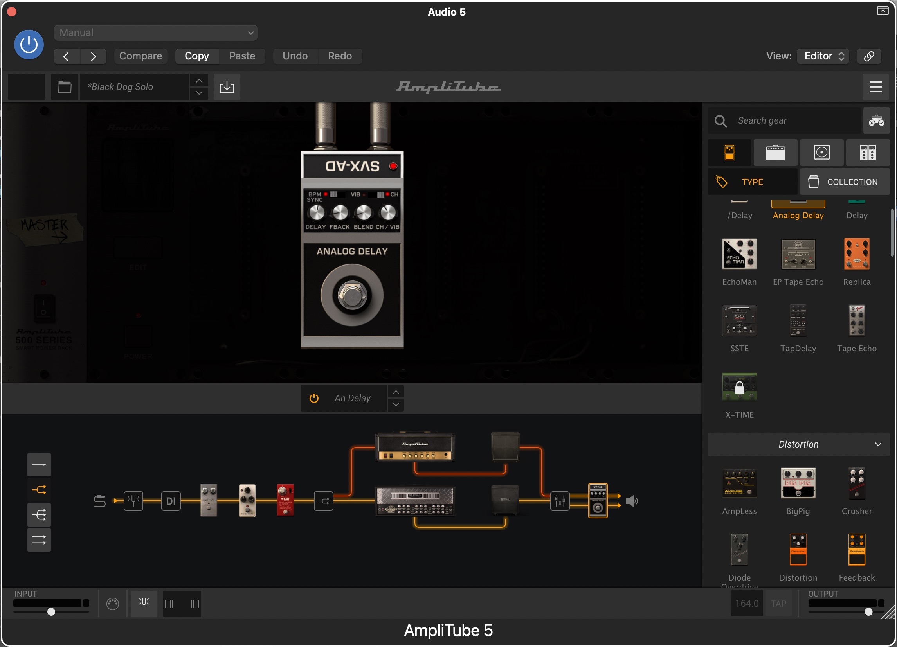Toggle the plugin power button
This screenshot has height=647, width=897.
coord(29,45)
